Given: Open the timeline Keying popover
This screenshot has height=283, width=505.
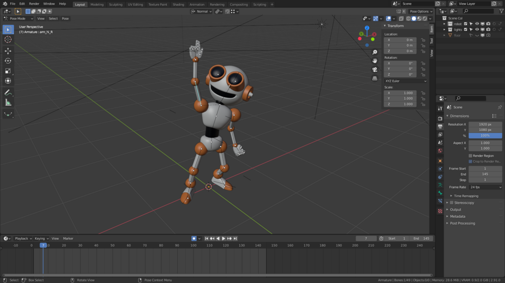Looking at the screenshot, I should click(42, 239).
